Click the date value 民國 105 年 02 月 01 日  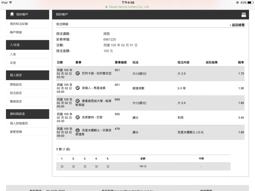point(120,45)
